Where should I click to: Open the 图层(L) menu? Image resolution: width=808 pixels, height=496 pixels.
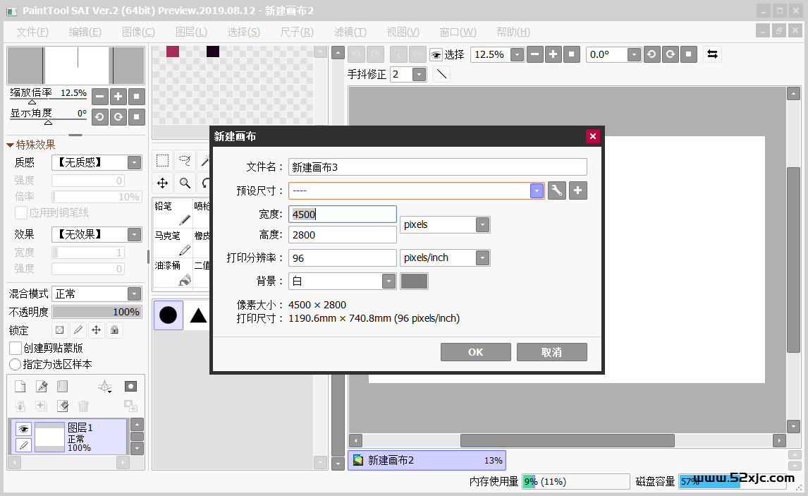(191, 32)
